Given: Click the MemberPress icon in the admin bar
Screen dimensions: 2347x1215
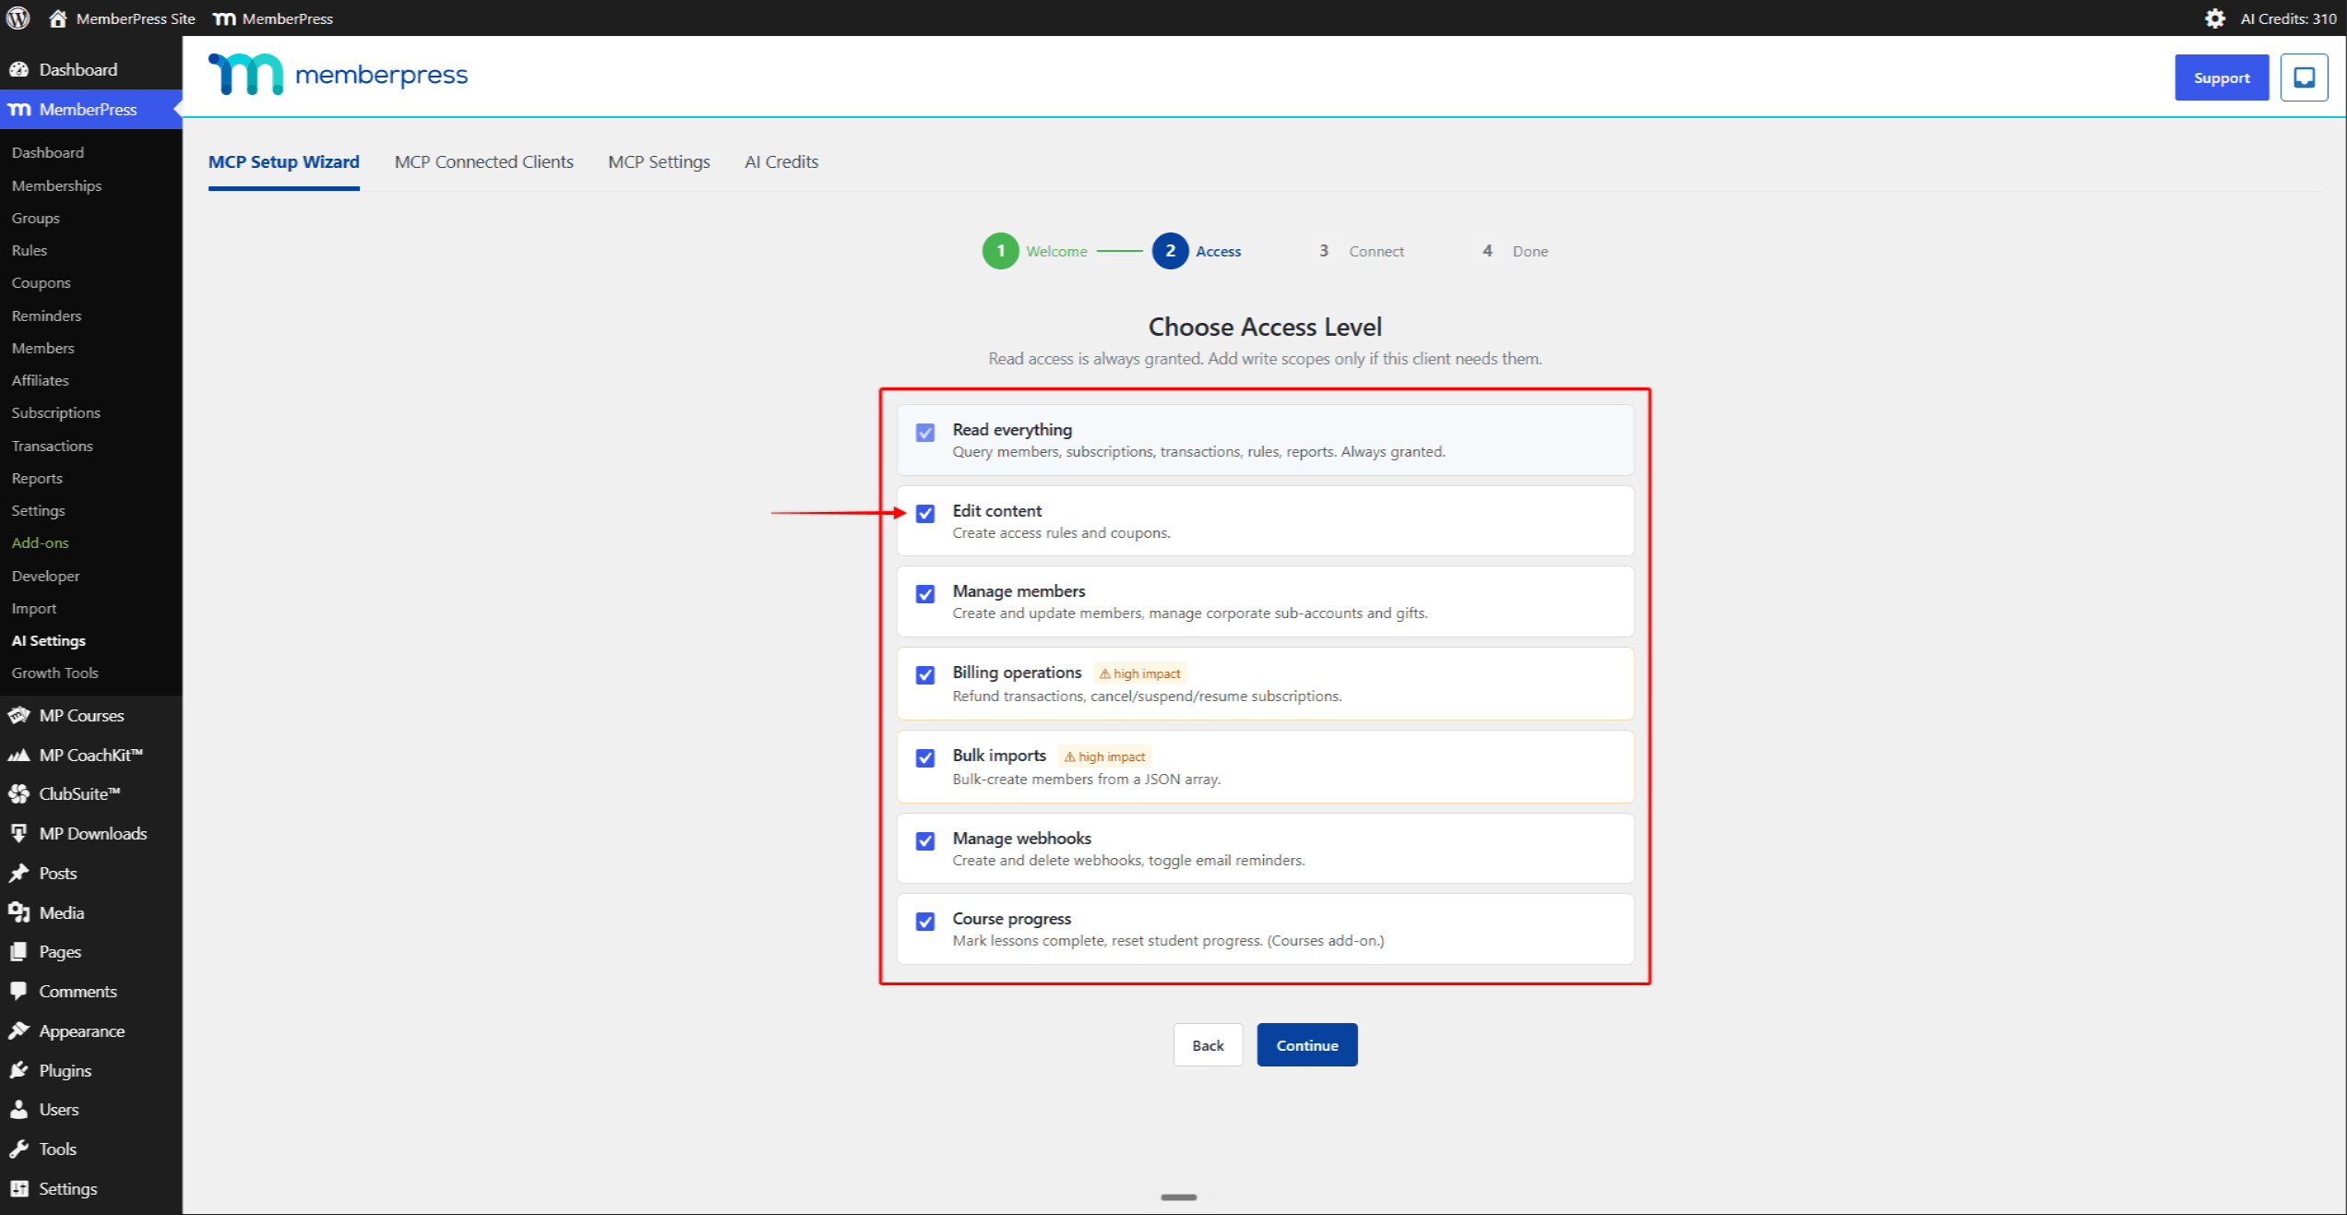Looking at the screenshot, I should click(x=224, y=18).
